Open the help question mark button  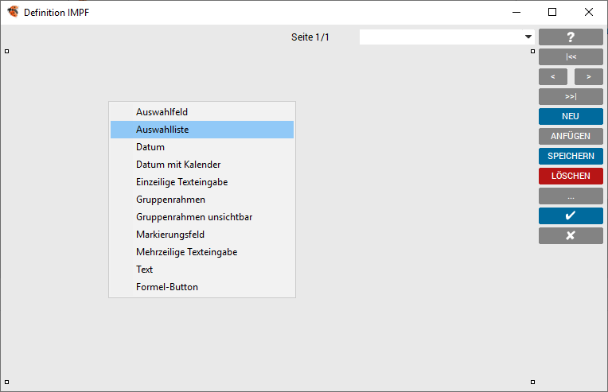pyautogui.click(x=571, y=37)
